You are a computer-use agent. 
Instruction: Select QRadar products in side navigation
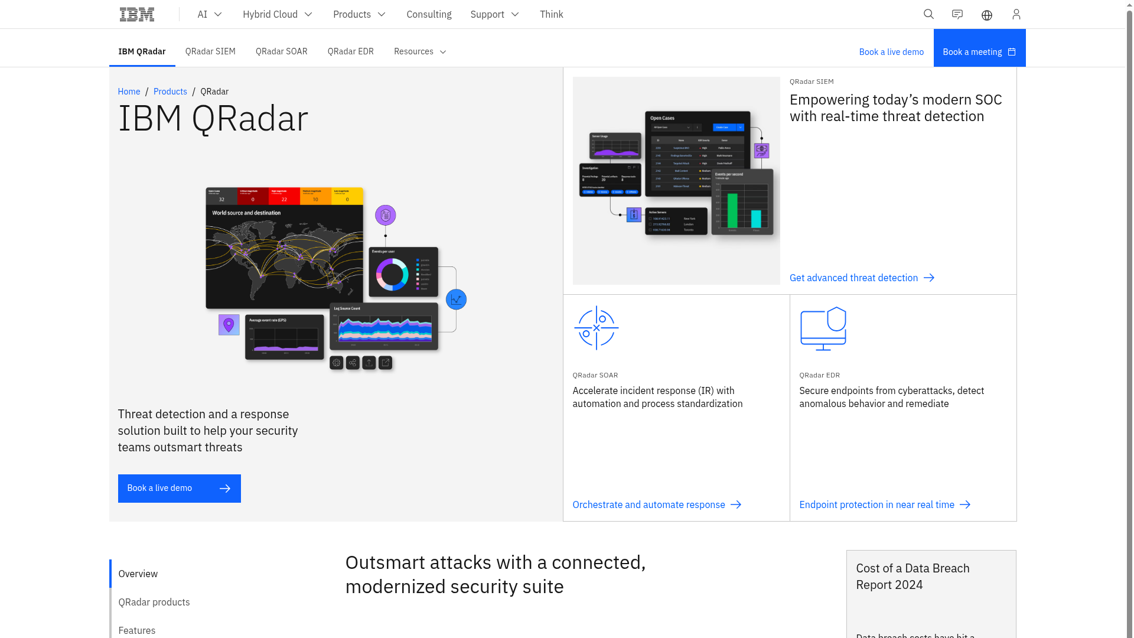tap(154, 602)
